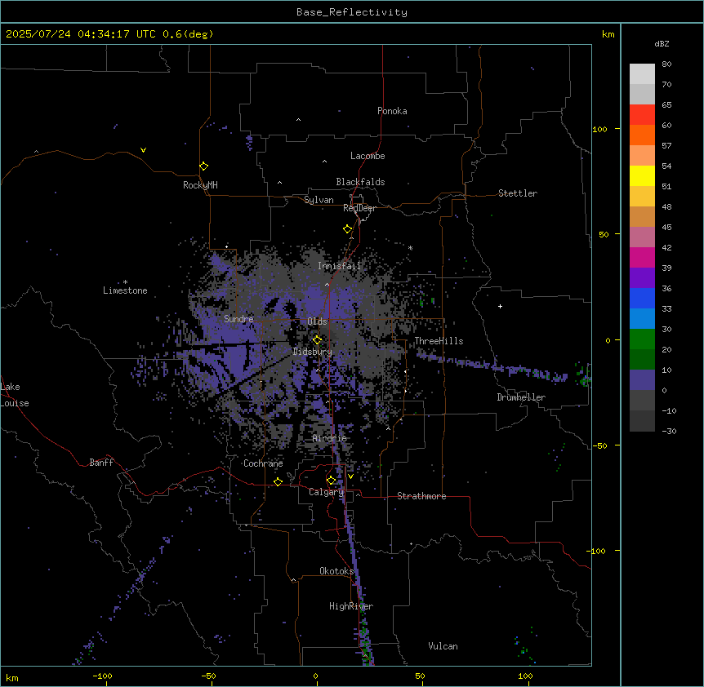The height and width of the screenshot is (687, 704).
Task: Click the RockyMH label
Action: point(200,185)
